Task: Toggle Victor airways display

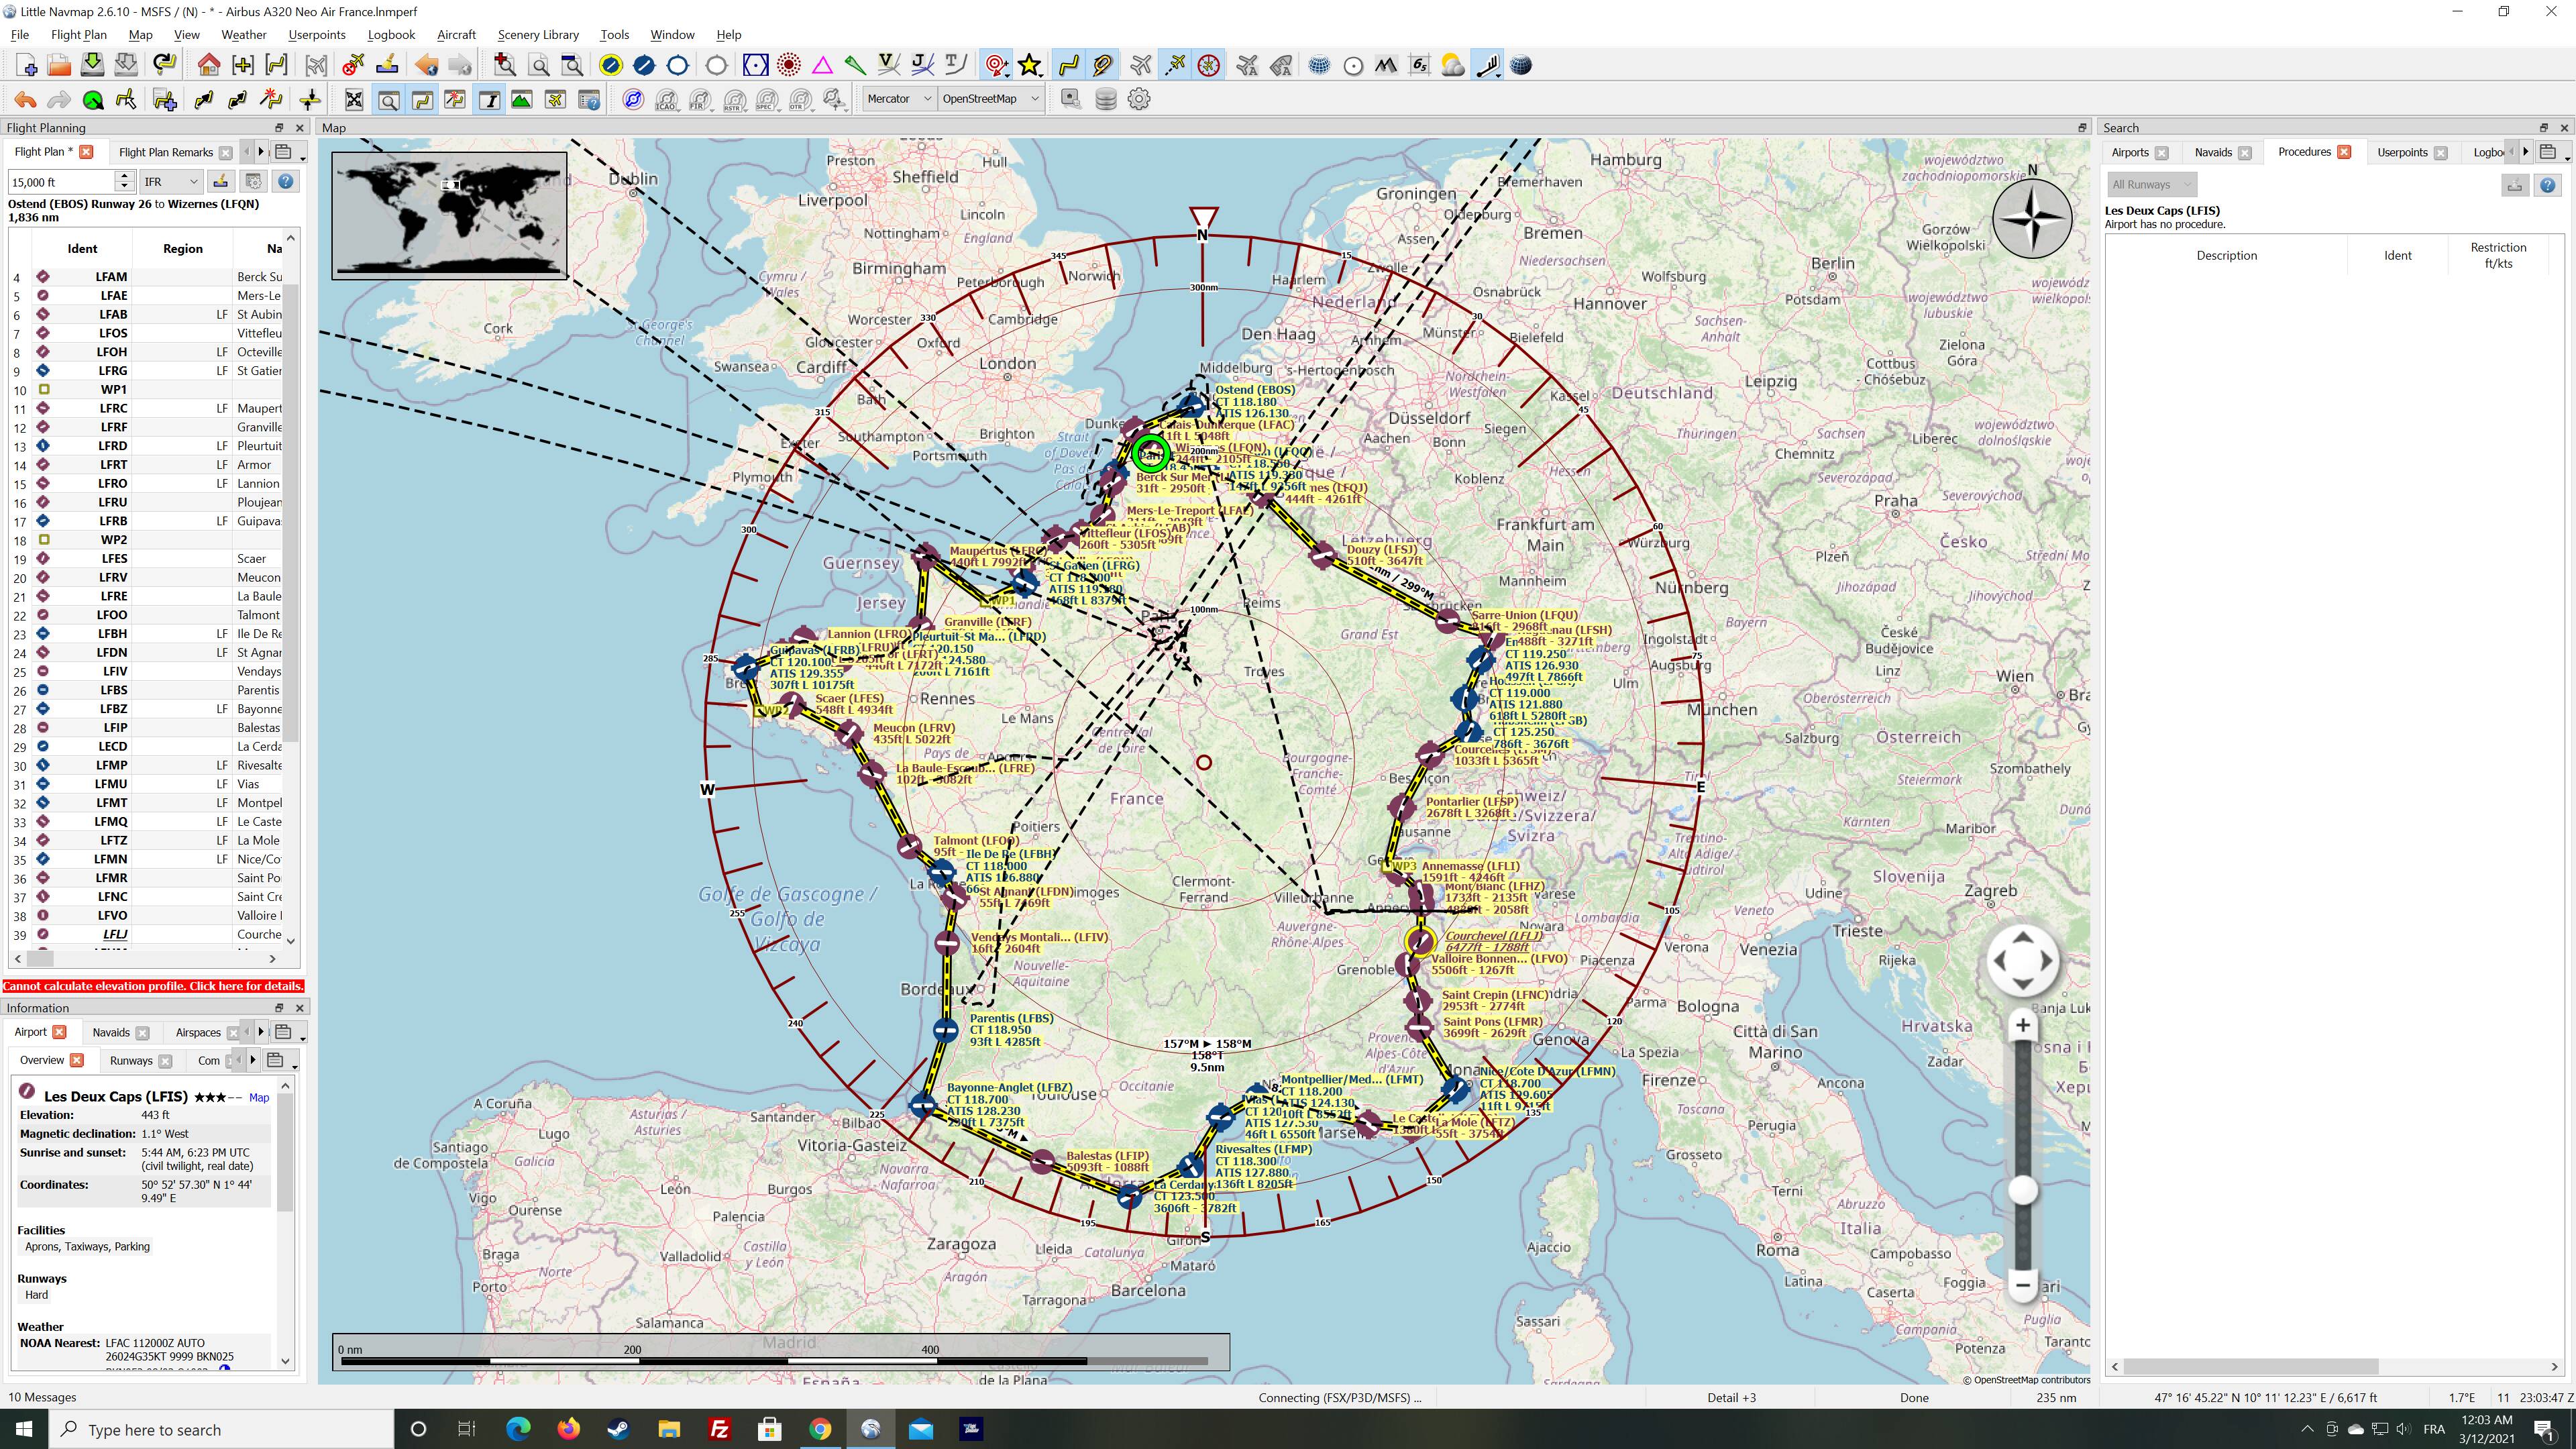Action: (888, 66)
